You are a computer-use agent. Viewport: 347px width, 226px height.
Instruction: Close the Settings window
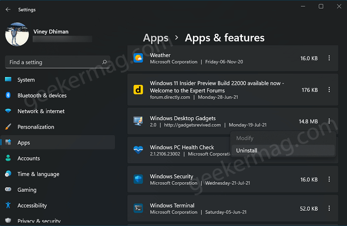339,6
